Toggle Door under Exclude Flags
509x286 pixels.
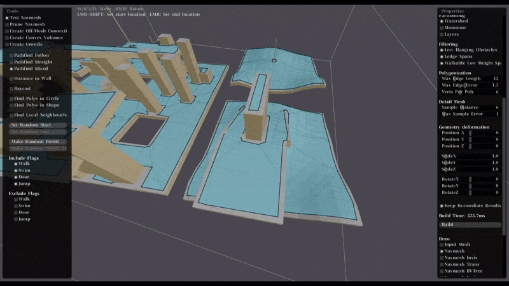pos(22,212)
